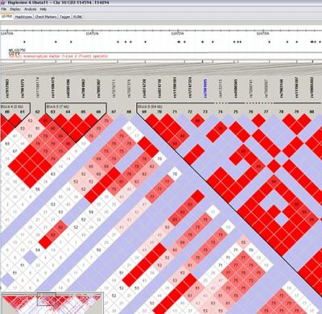The height and width of the screenshot is (314, 322).
Task: Click marker number 71 in the marker row
Action: pos(175,112)
